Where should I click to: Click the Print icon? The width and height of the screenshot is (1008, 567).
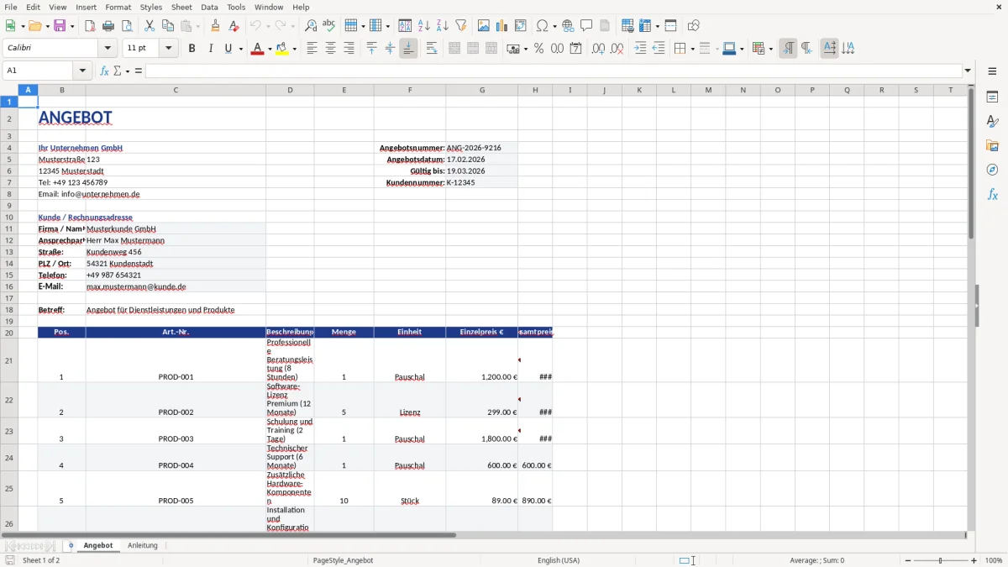(108, 26)
